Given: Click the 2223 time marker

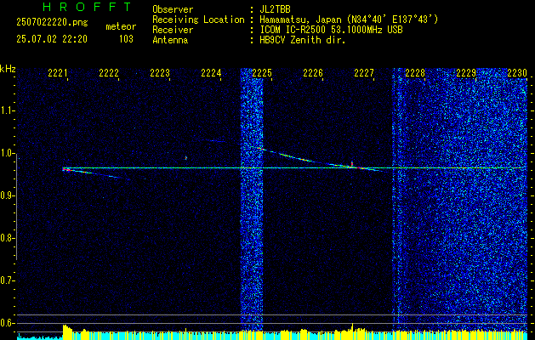Looking at the screenshot, I should coord(160,73).
